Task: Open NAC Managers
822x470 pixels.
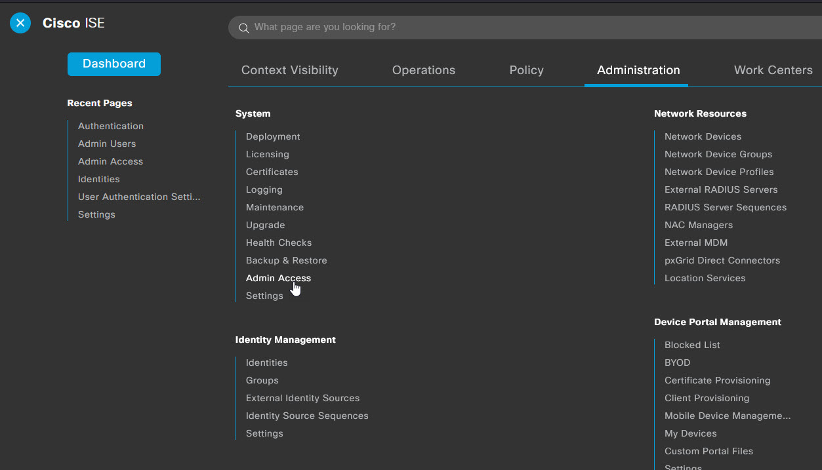Action: 699,225
